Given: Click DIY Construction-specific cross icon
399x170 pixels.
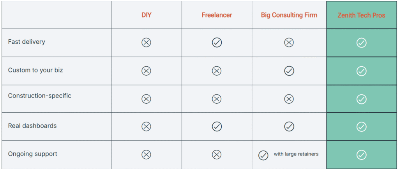Looking at the screenshot, I should pyautogui.click(x=146, y=99).
